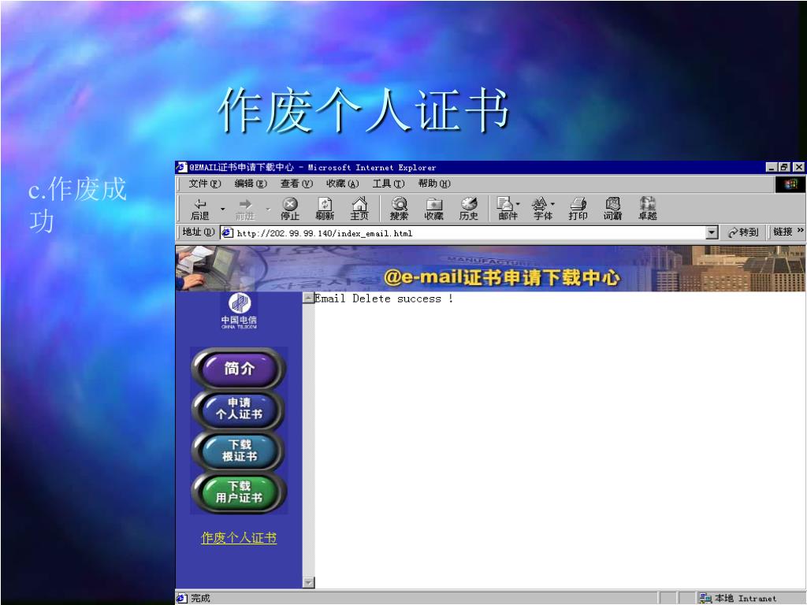Open the 文件(F) menu
This screenshot has height=605, width=807.
(204, 184)
